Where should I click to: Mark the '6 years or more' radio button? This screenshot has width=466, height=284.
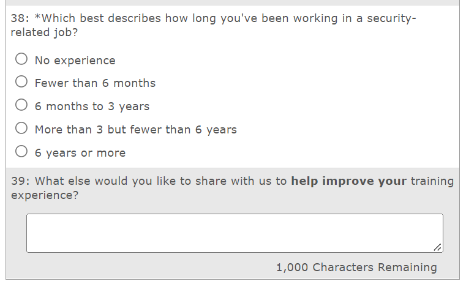tap(21, 152)
